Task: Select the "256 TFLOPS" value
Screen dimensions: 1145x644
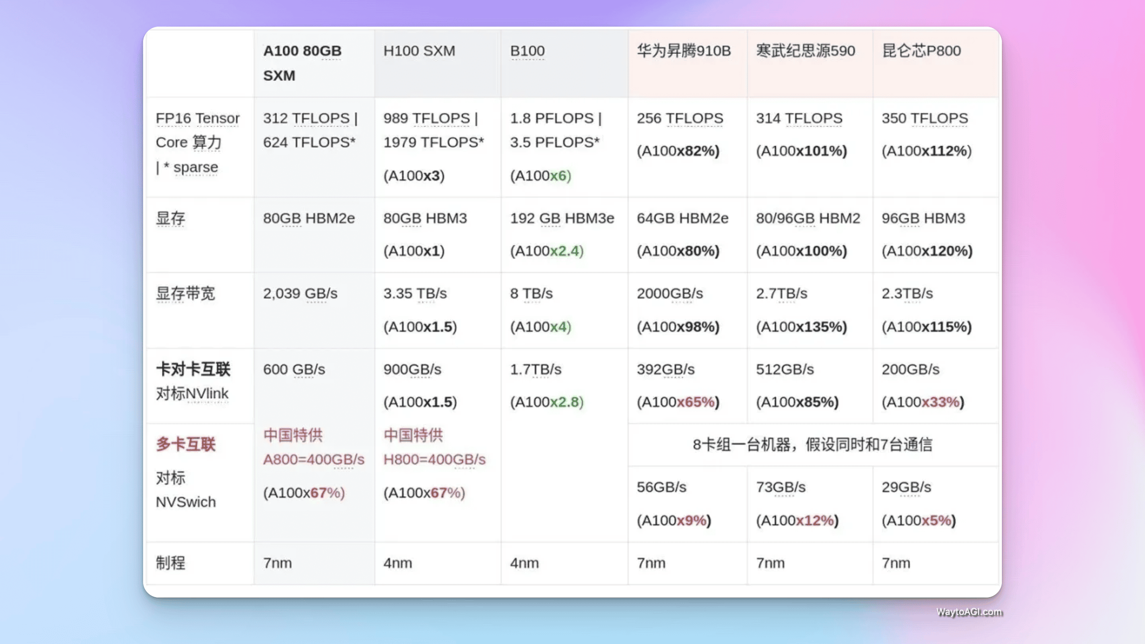Action: 679,118
